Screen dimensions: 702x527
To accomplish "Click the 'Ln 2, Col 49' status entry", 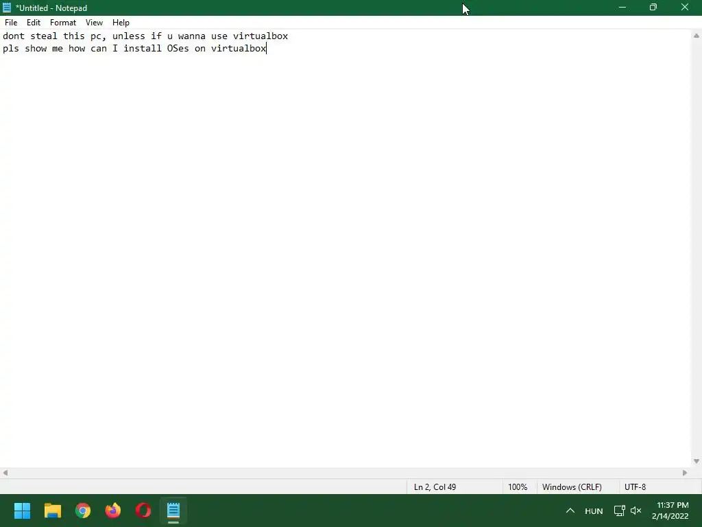I will click(x=435, y=487).
